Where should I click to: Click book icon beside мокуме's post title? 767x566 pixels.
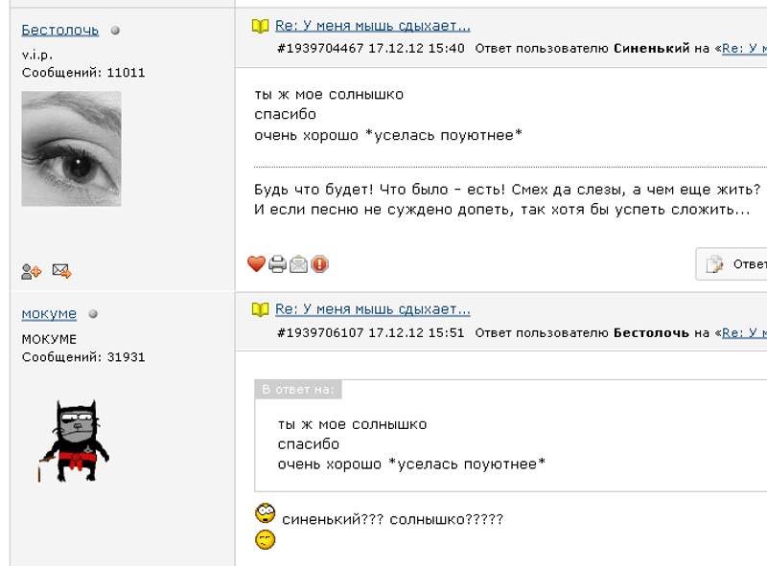coord(260,309)
